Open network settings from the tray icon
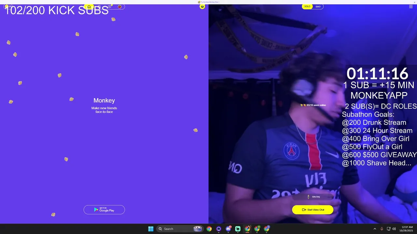Screen dimensions: 417x234 pos(389,229)
